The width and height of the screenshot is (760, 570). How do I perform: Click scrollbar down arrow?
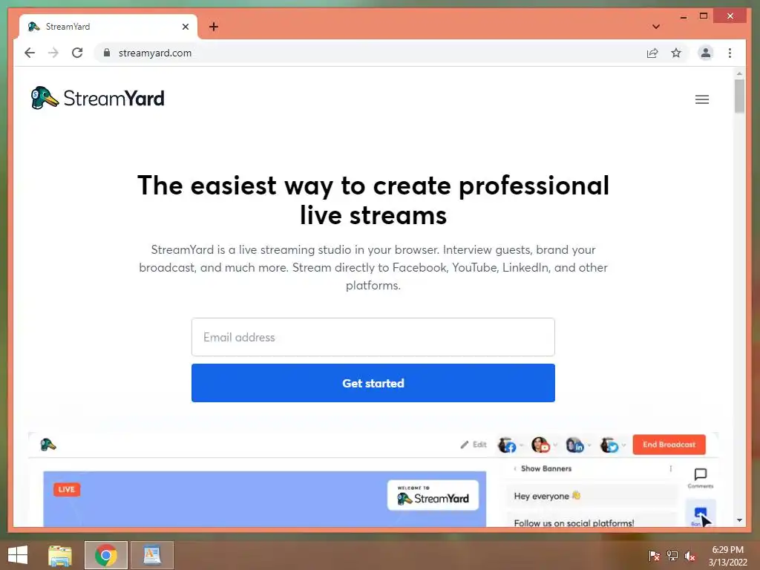[739, 520]
